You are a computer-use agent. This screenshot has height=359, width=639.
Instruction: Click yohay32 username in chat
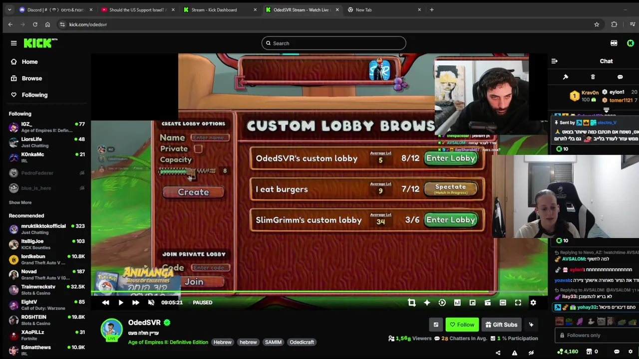[587, 308]
